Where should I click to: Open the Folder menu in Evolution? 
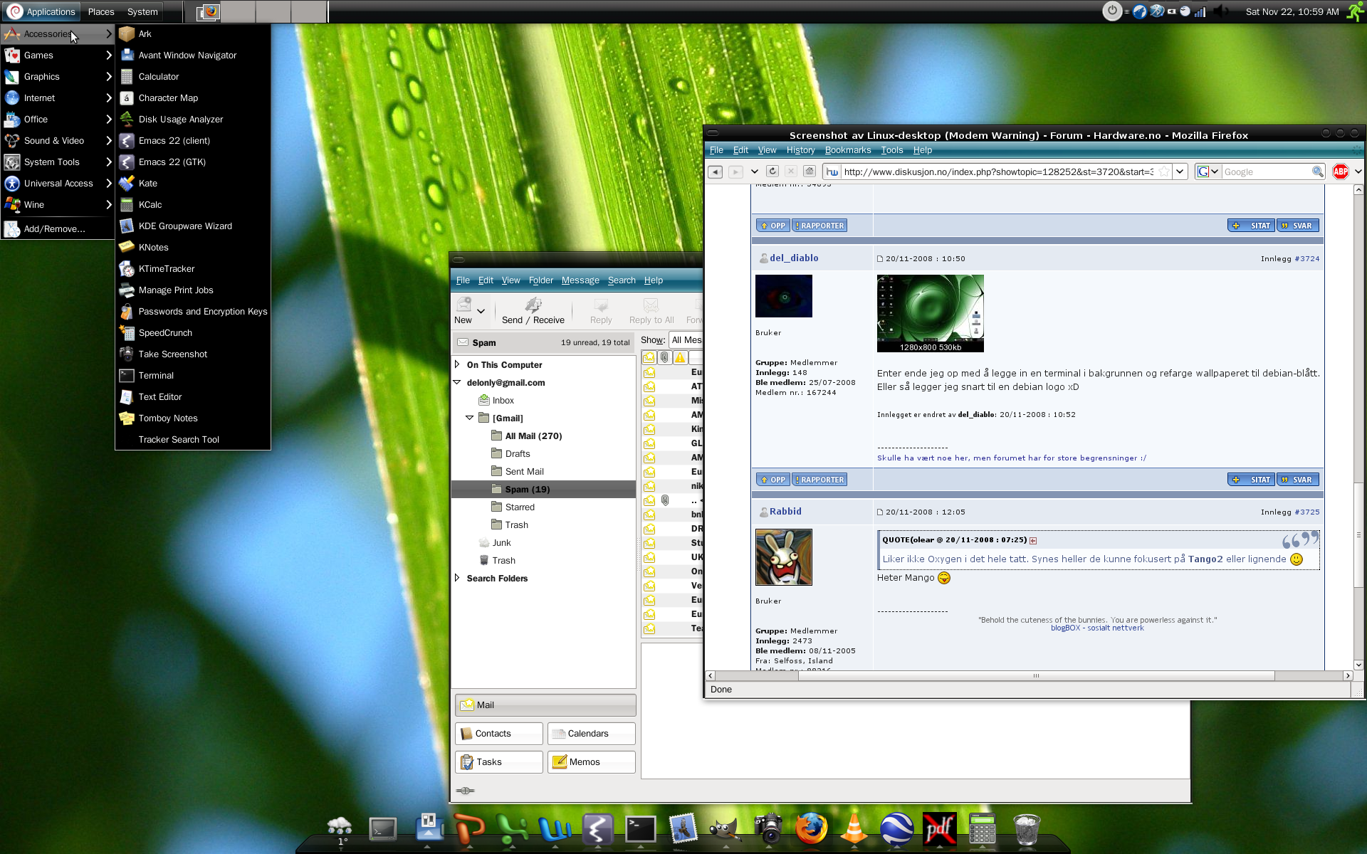pyautogui.click(x=540, y=280)
